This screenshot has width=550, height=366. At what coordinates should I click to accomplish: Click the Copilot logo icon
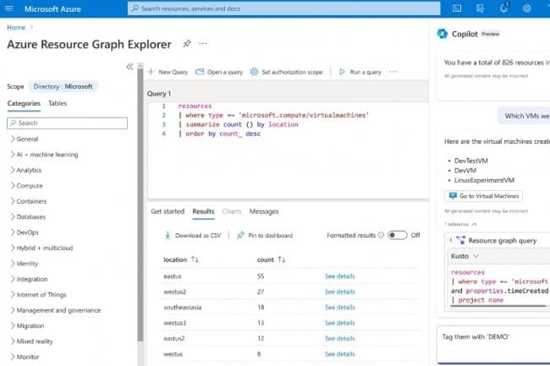coord(442,34)
